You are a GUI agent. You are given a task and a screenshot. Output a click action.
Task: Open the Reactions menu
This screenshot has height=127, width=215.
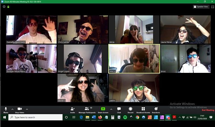[156, 110]
